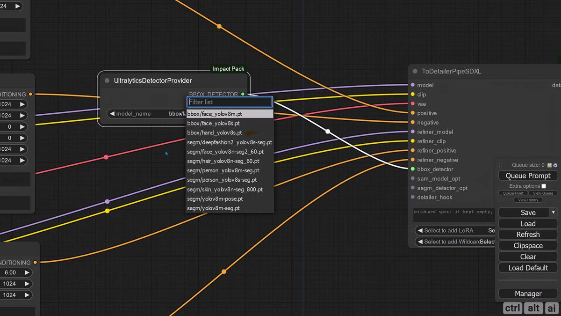
Task: Click the detailer_hook input socket
Action: pos(413,197)
